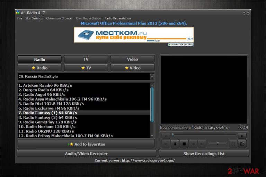Open the favorites TV list

[86, 68]
